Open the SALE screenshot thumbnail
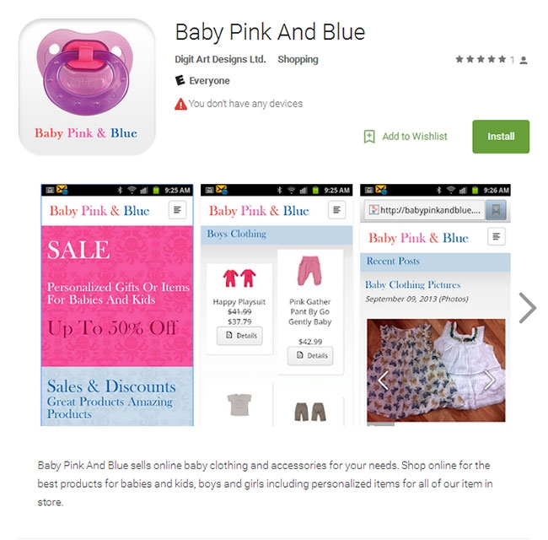The width and height of the screenshot is (548, 540). pos(117,305)
